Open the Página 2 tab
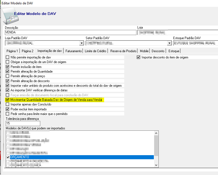Viewport: 218px width, 175px height. (x=27, y=51)
